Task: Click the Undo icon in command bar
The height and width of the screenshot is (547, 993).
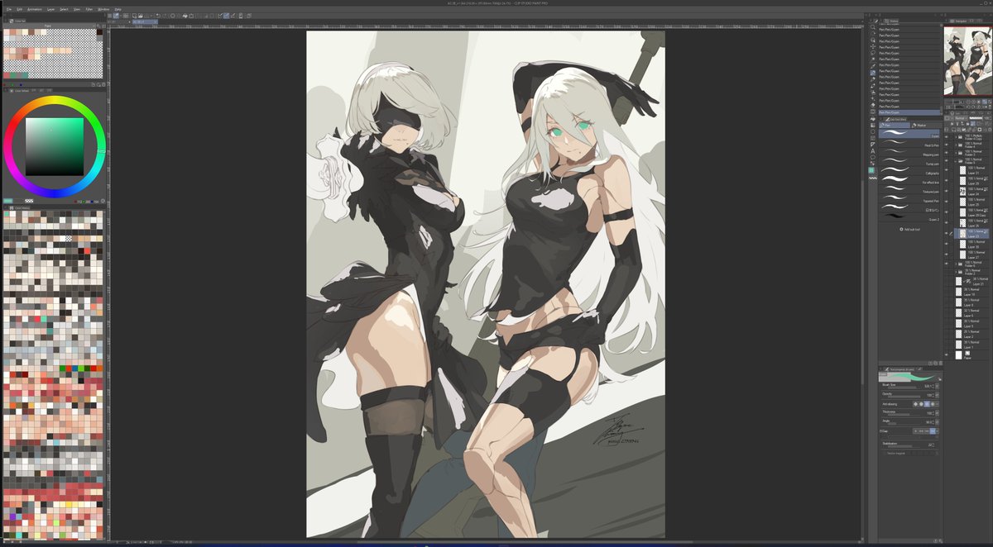Action: [x=158, y=16]
